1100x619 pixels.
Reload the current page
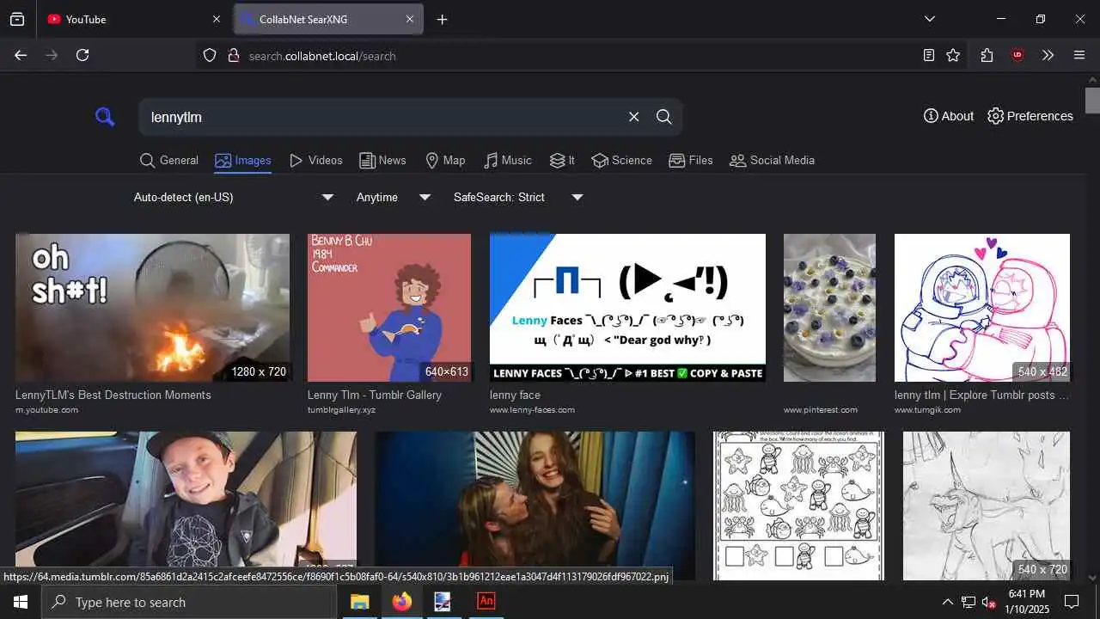(x=82, y=55)
